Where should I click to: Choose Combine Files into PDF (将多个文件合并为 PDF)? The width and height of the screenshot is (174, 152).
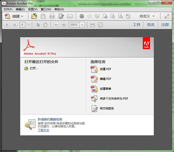click(x=114, y=98)
